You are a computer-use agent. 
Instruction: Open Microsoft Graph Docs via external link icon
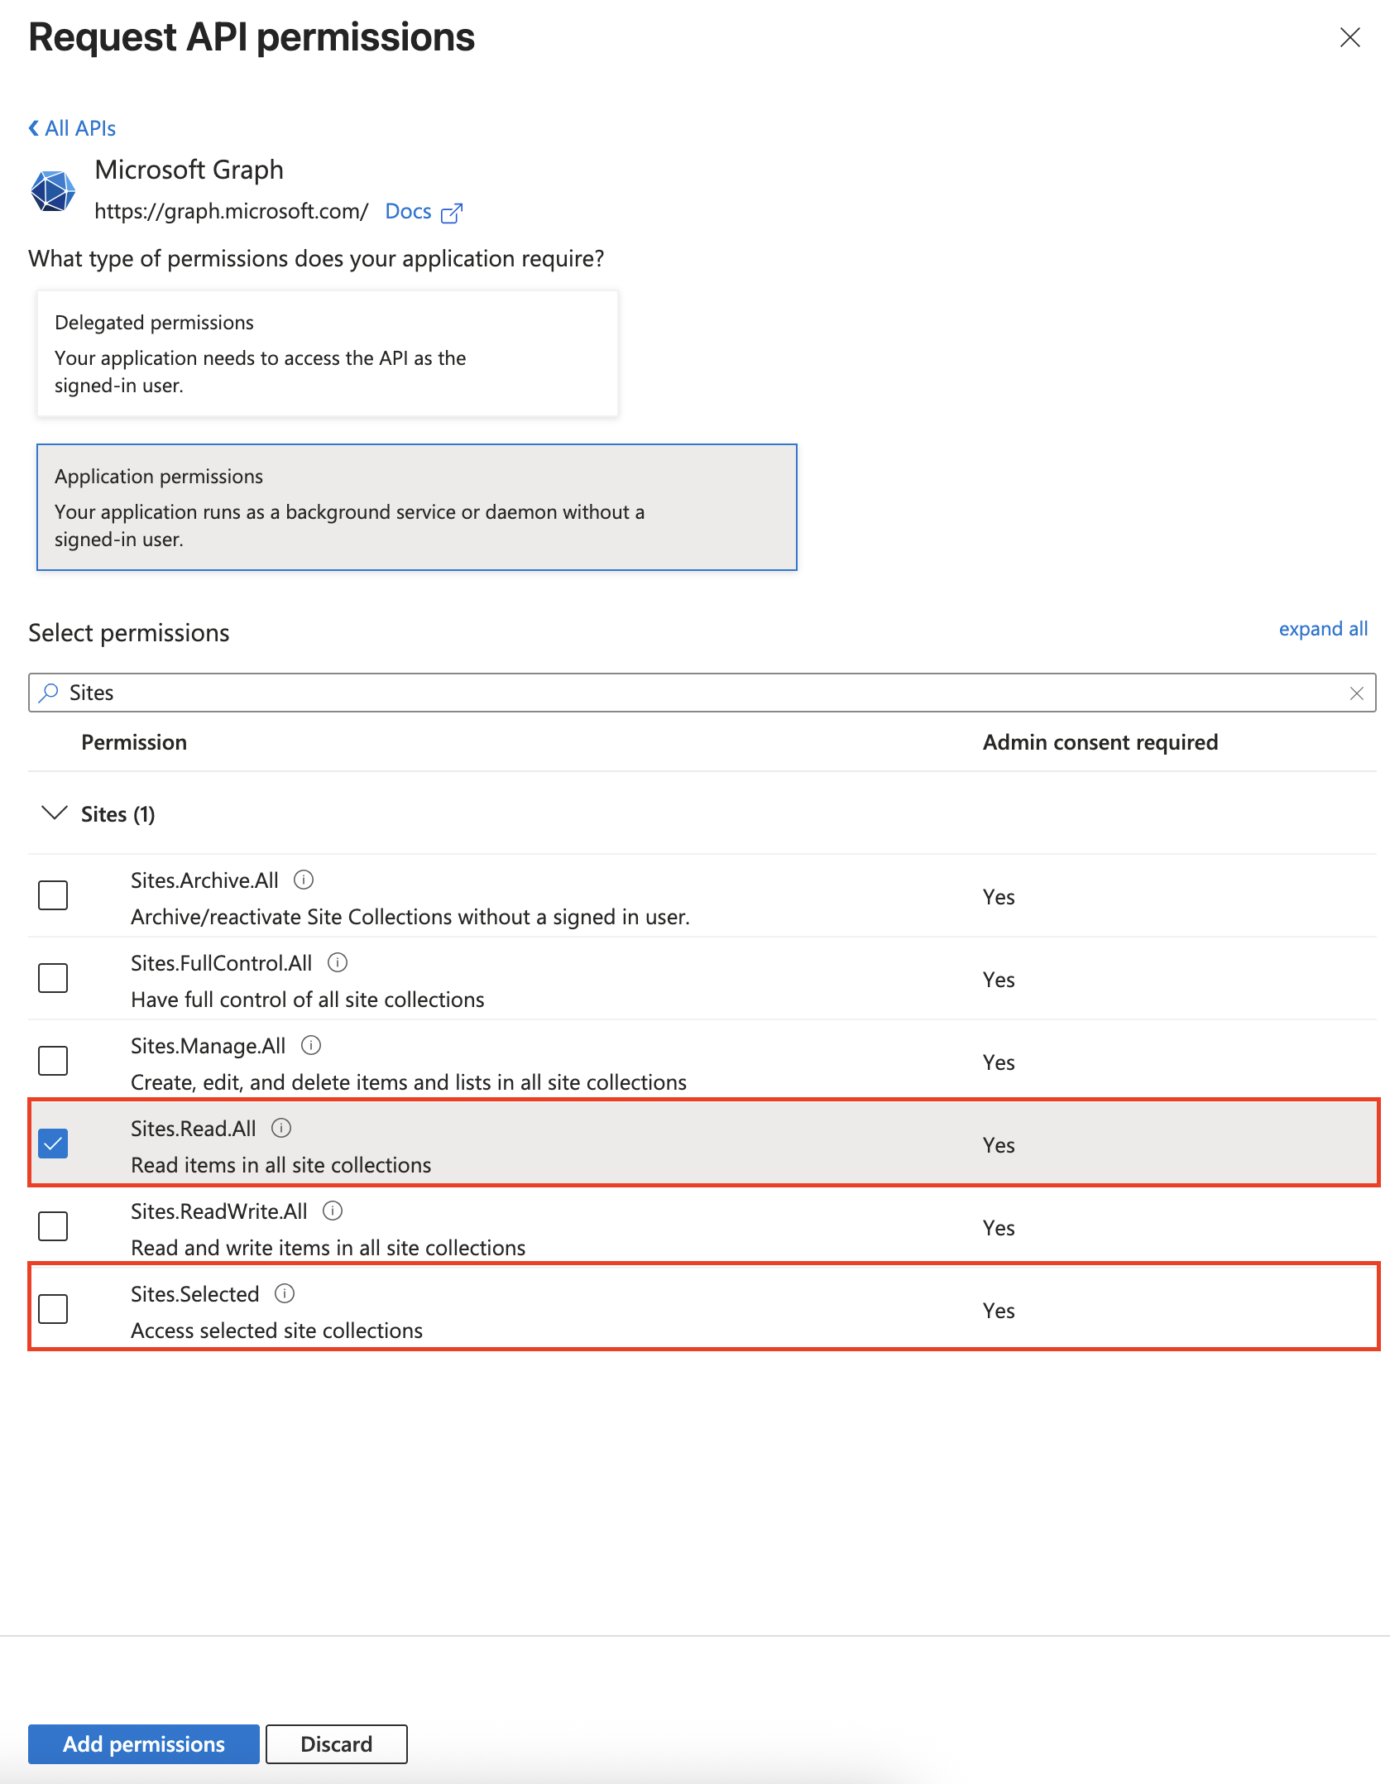[452, 212]
